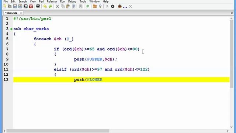Click the 'elsif' keyword on line 11
This screenshot has width=236, height=133.
[60, 69]
